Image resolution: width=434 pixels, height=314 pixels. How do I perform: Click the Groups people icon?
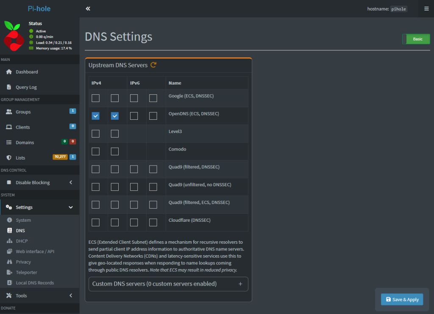9,112
